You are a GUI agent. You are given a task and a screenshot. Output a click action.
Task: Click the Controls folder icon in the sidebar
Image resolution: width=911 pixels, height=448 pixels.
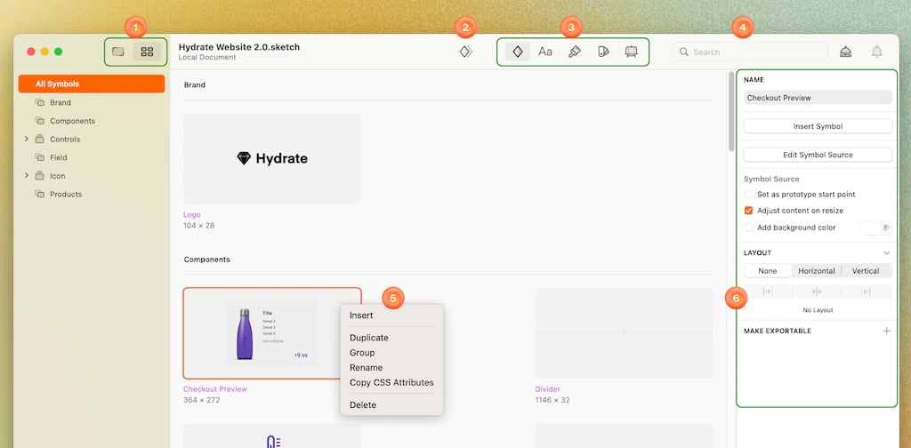[39, 140]
